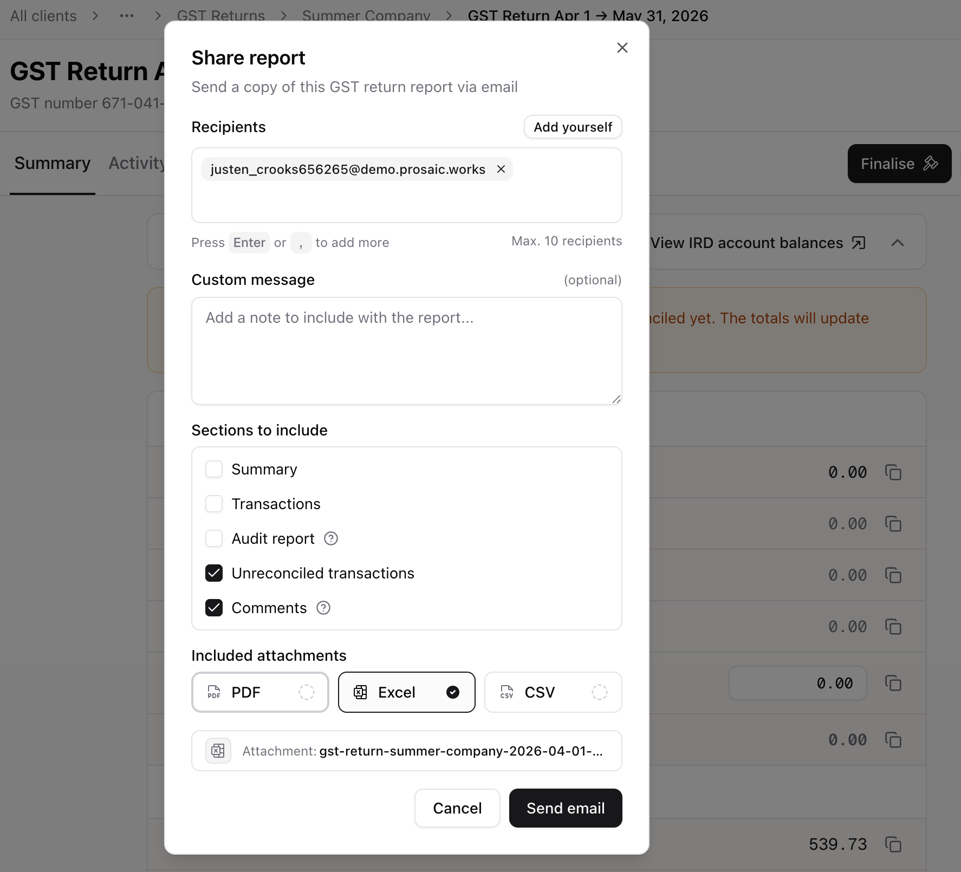
Task: Choose the CSV attachment format
Action: (553, 692)
